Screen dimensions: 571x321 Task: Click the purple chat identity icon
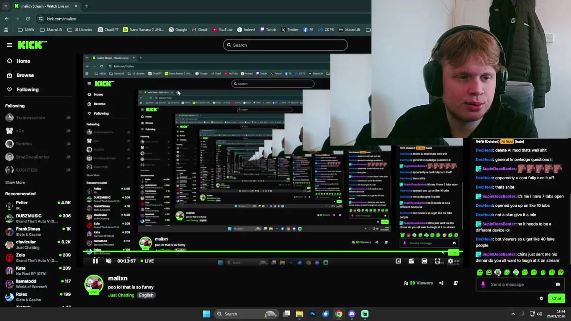[483, 284]
